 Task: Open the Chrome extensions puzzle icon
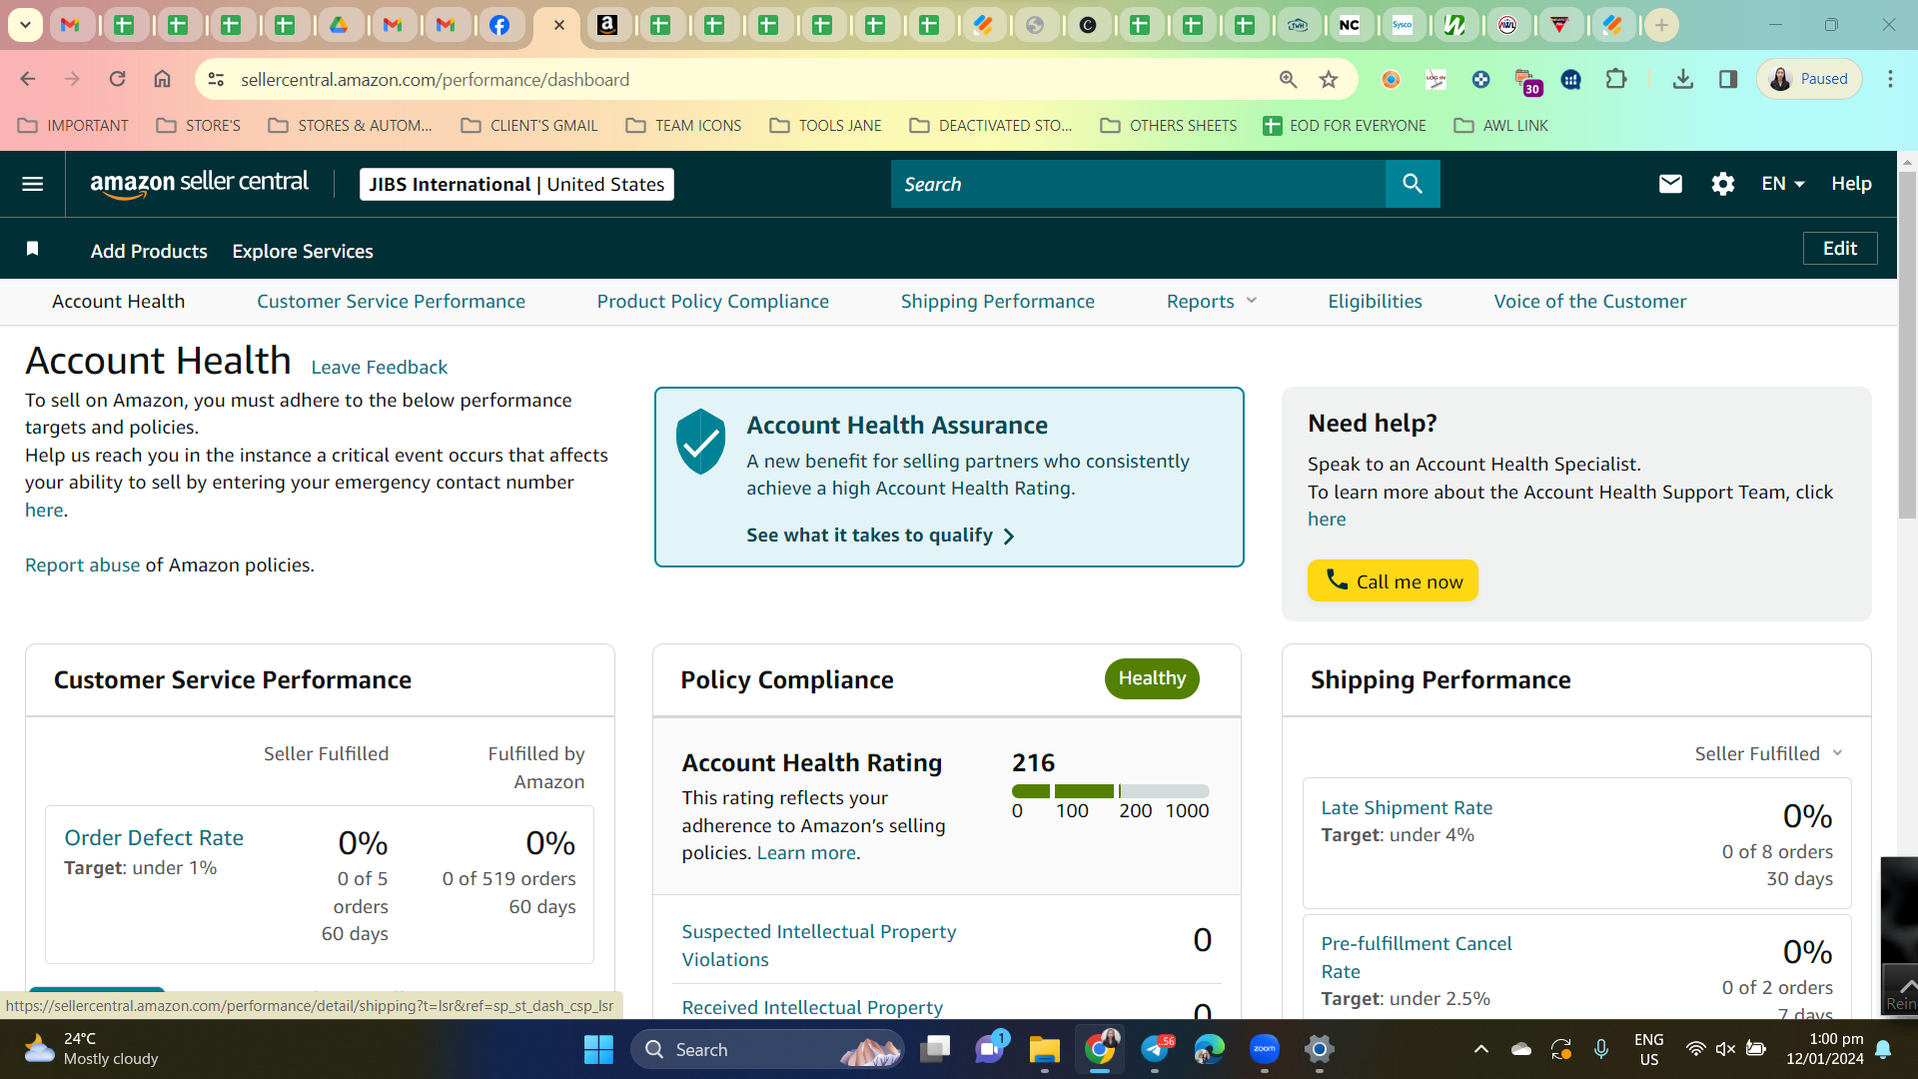(x=1615, y=79)
